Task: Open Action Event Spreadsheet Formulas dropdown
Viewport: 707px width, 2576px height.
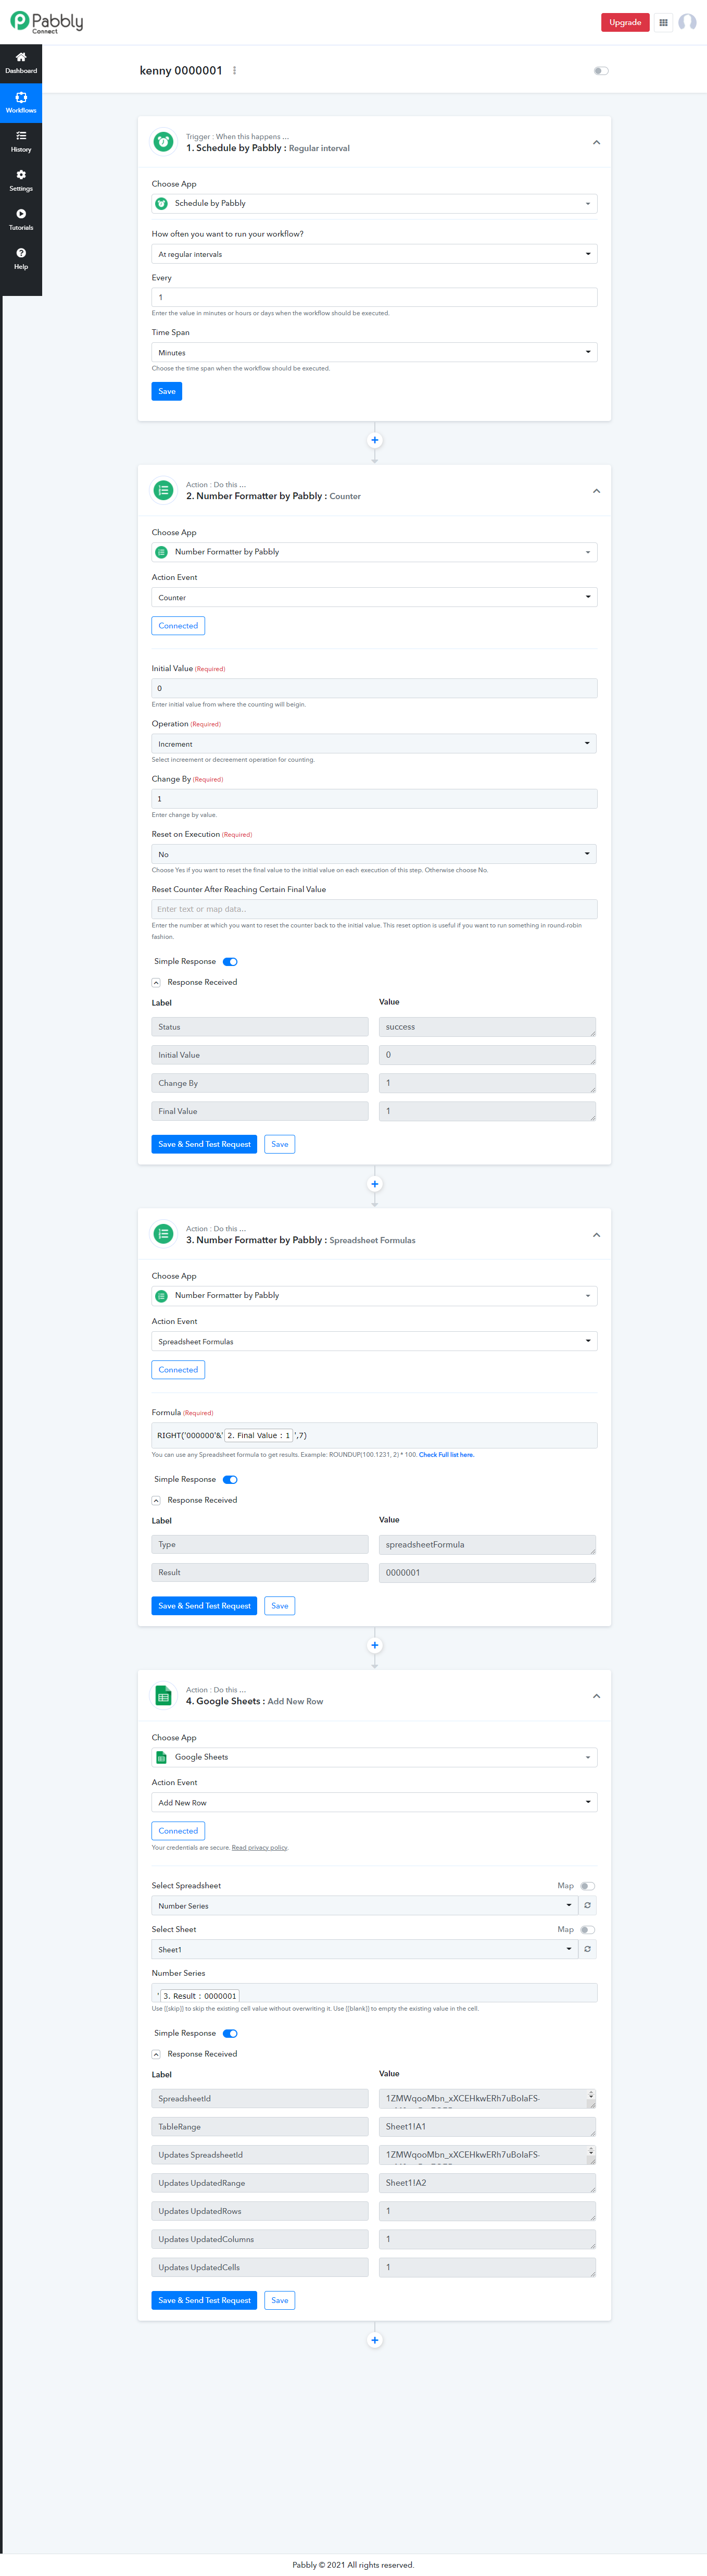Action: click(374, 1341)
